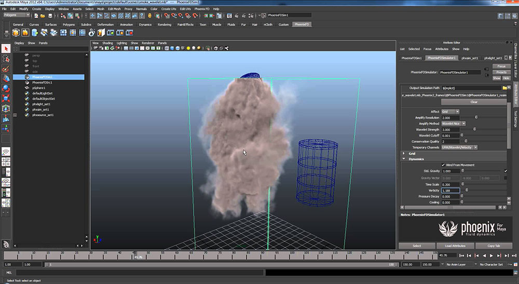Expand the Grid section
This screenshot has width=519, height=284.
tap(403, 154)
